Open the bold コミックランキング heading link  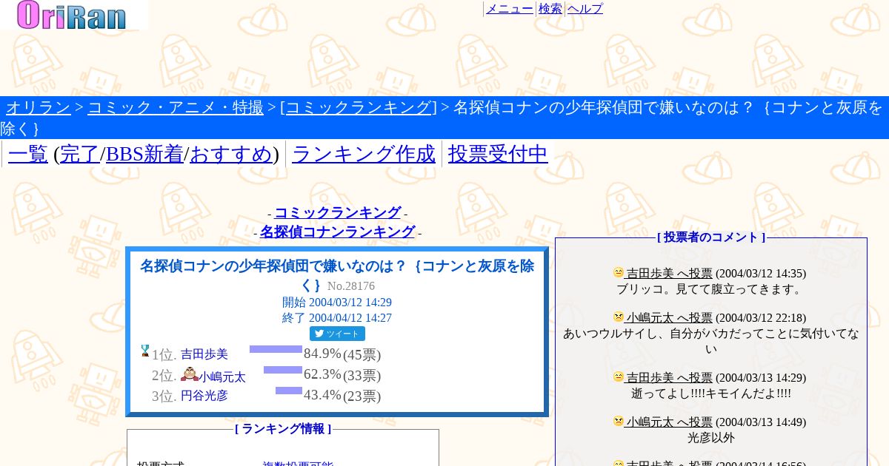click(x=338, y=213)
